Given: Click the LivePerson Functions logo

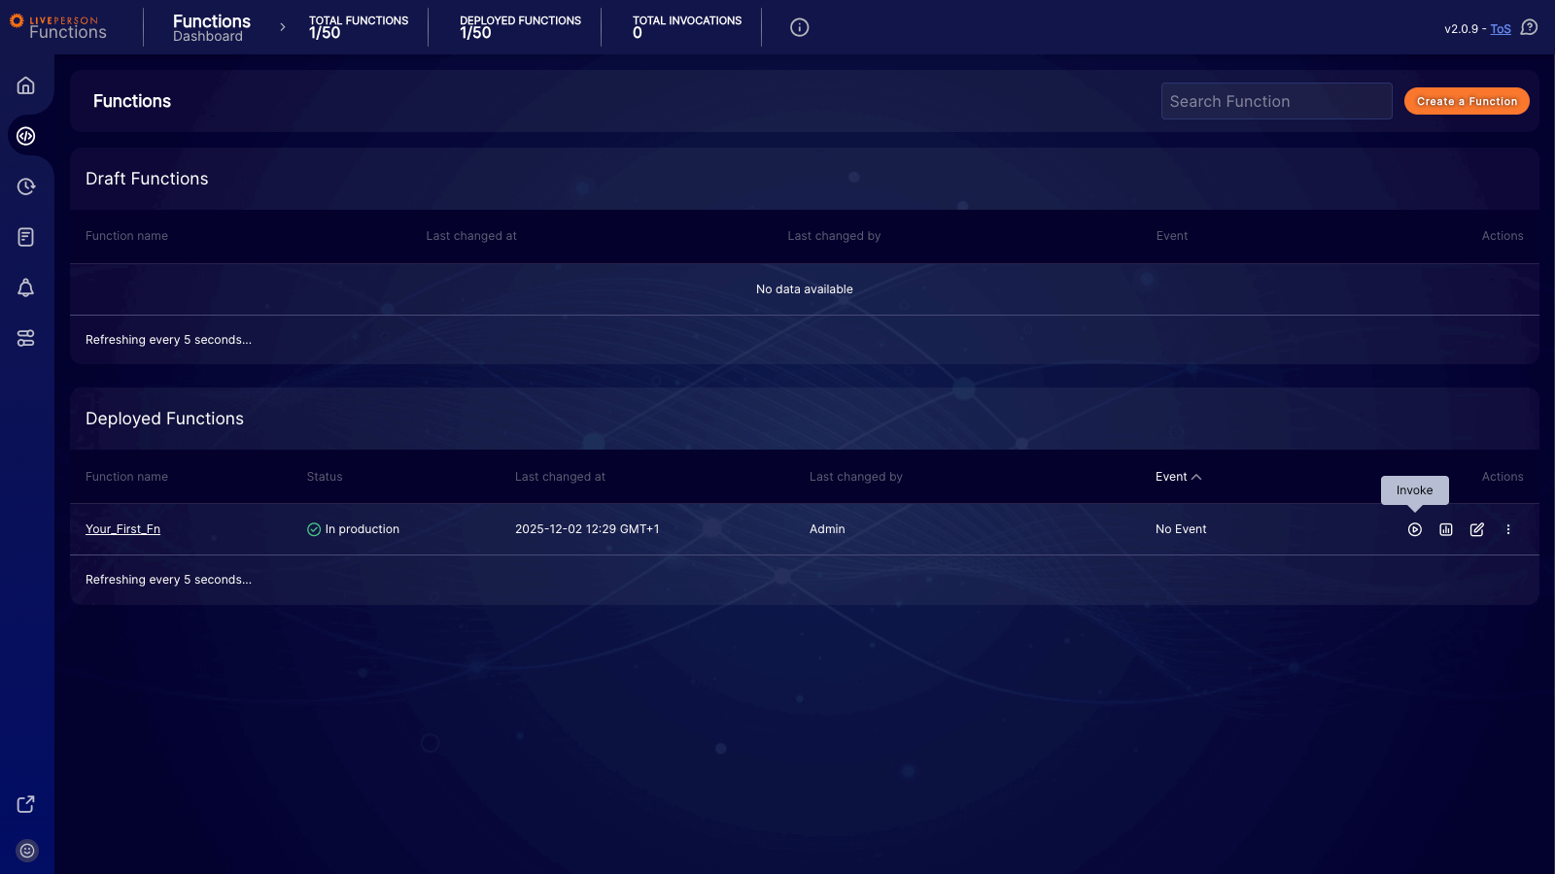Looking at the screenshot, I should click(x=60, y=26).
